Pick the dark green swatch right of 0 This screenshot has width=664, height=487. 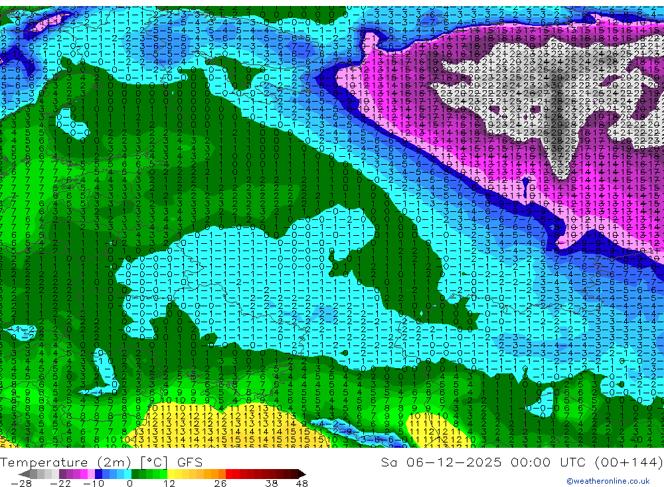135,474
